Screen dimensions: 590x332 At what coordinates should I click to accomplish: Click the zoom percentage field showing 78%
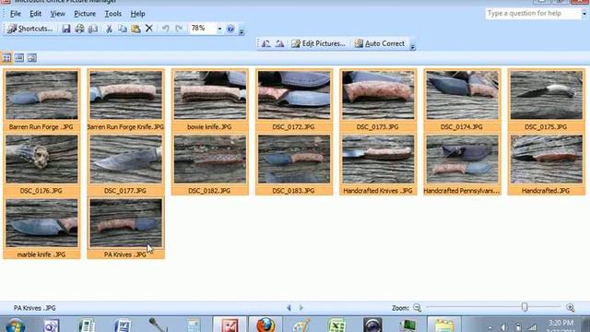click(x=202, y=29)
